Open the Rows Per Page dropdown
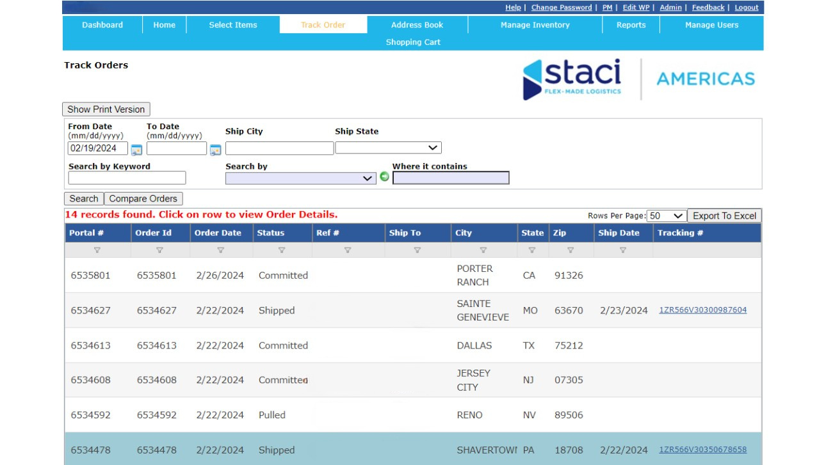 point(667,216)
